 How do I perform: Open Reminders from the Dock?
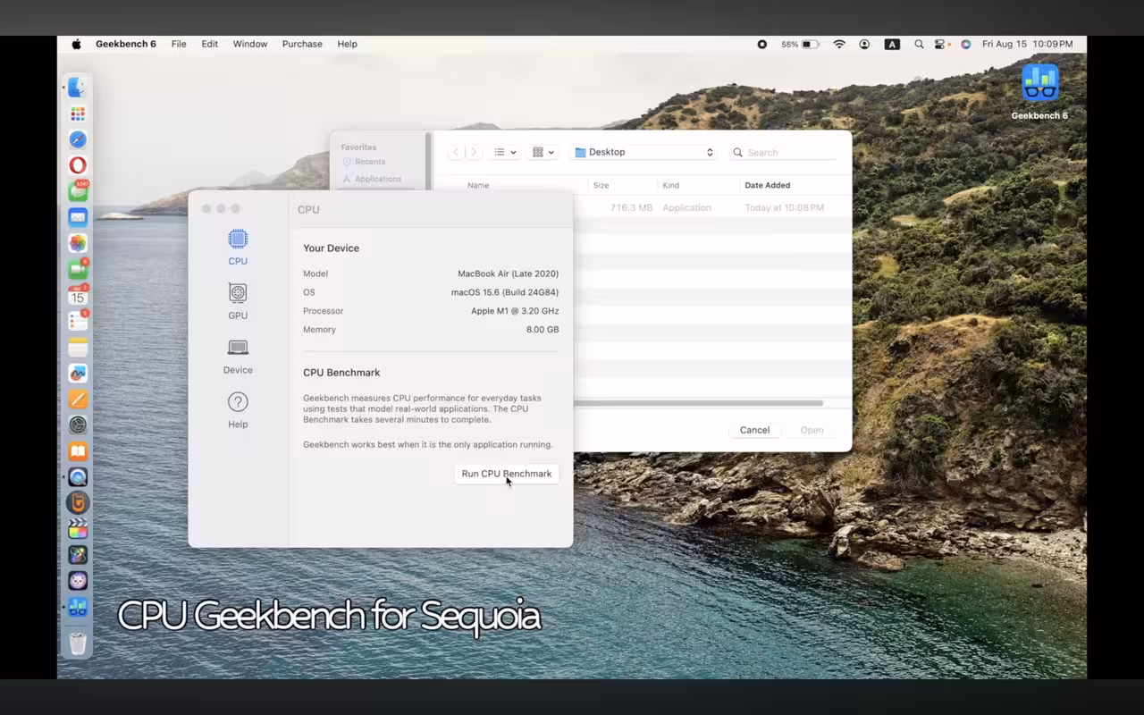pyautogui.click(x=78, y=321)
